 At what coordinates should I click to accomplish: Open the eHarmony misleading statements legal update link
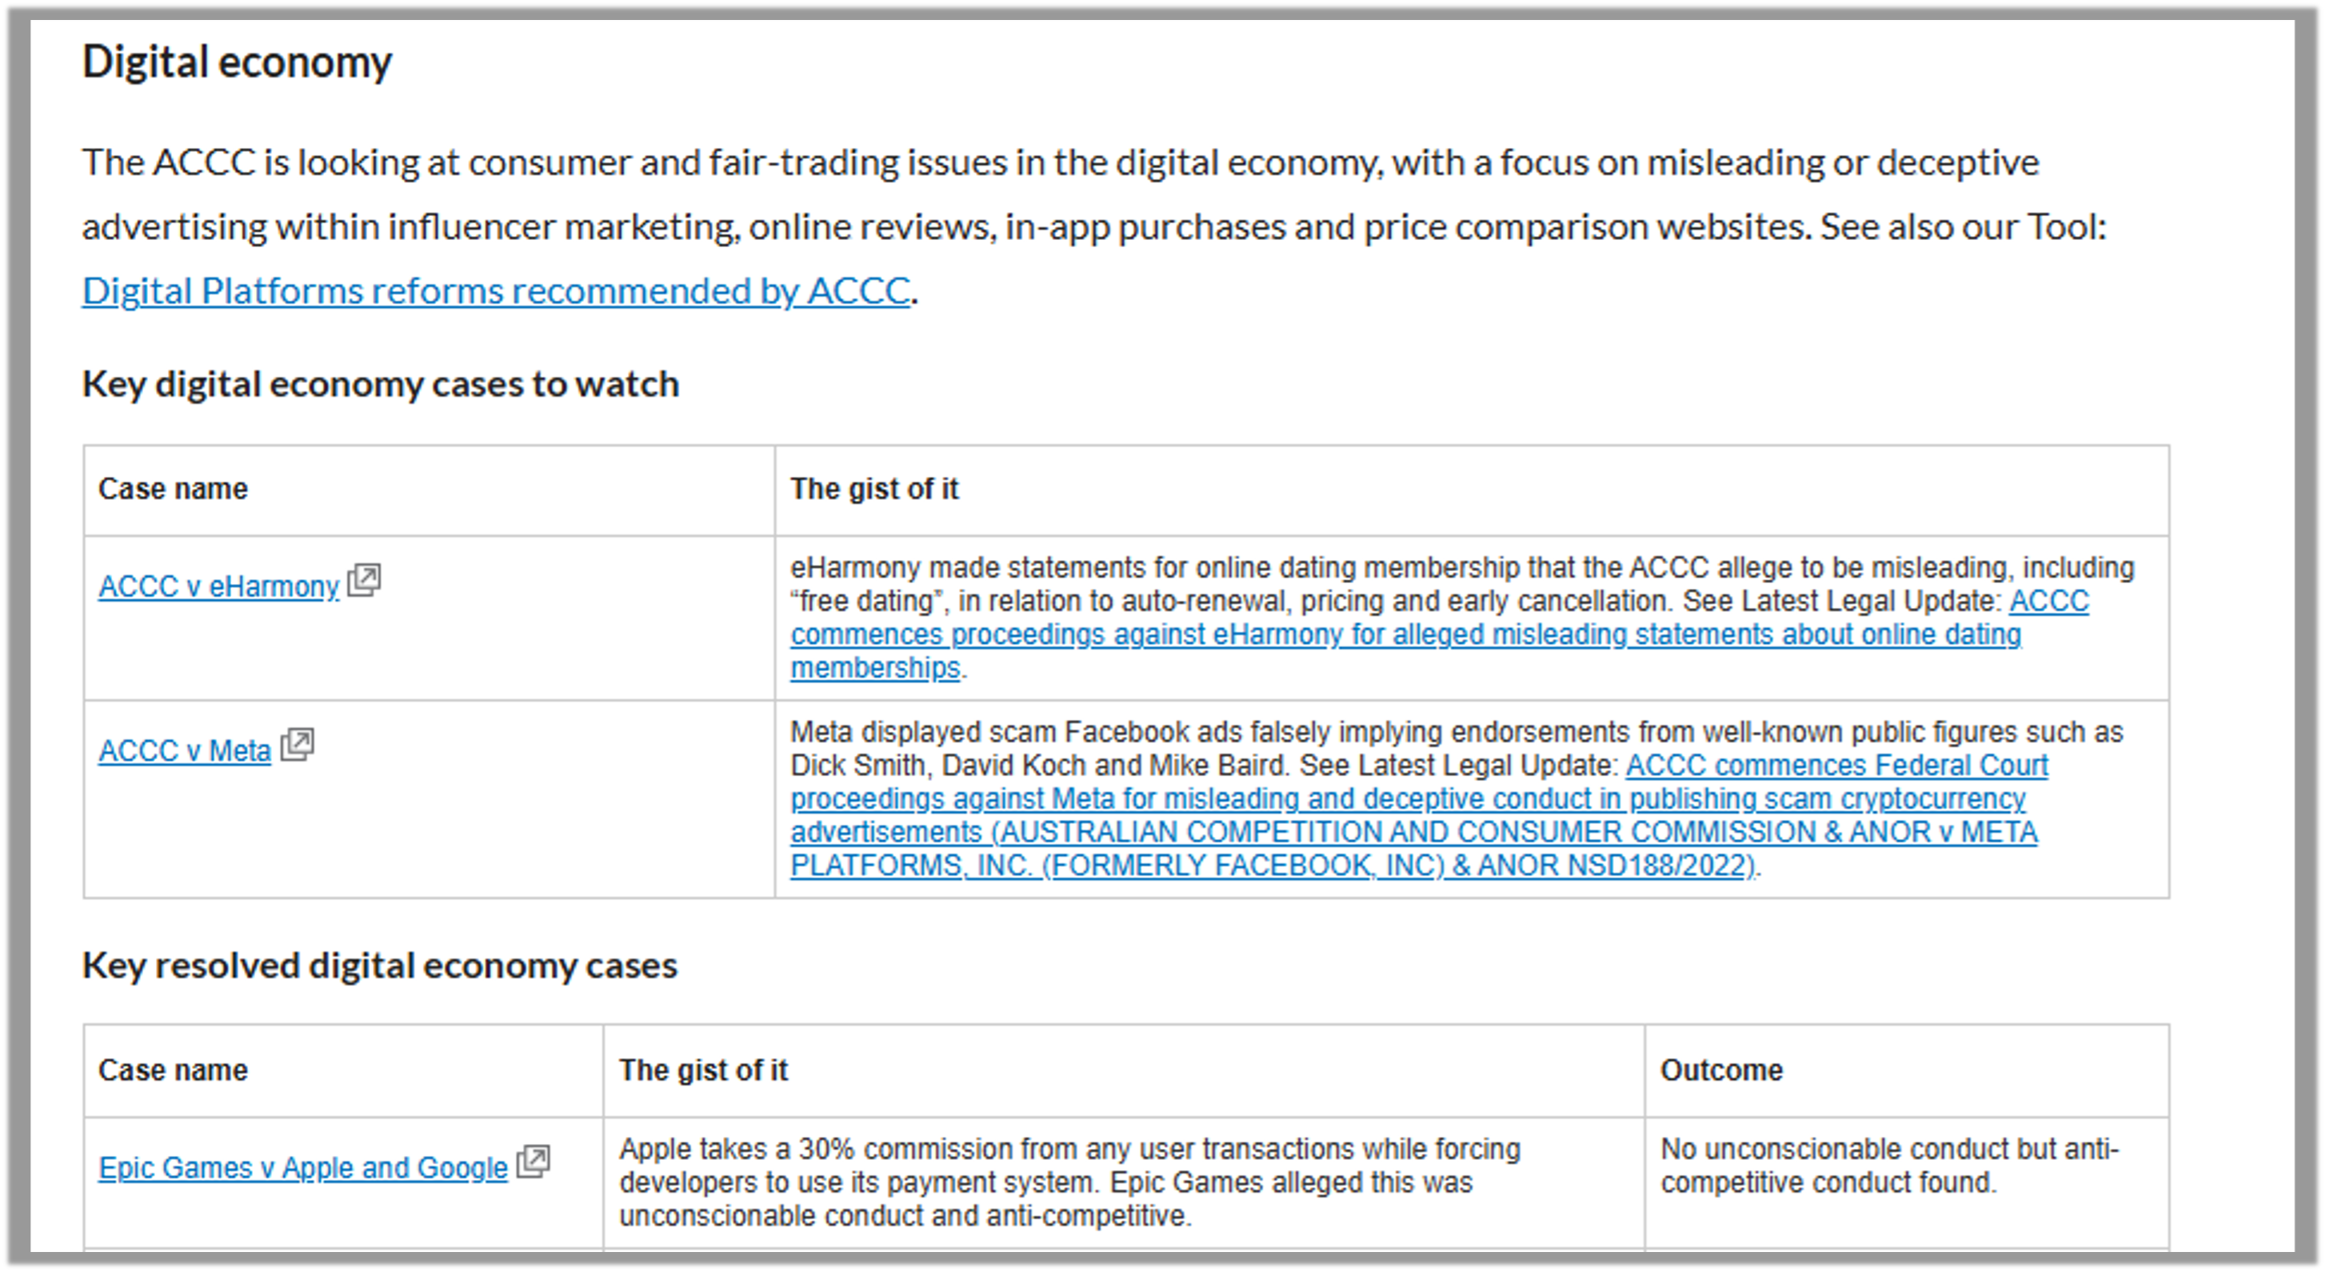(1405, 635)
